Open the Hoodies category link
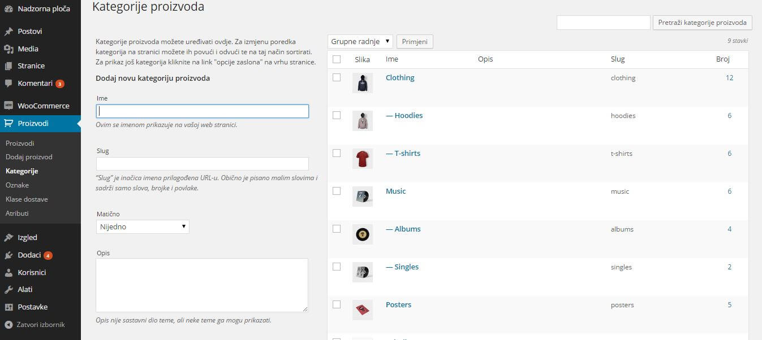 [404, 116]
